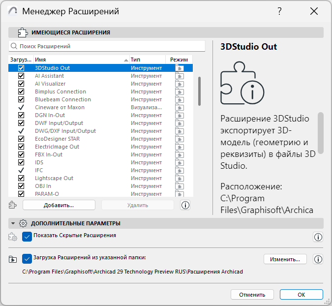Click the gear icon in Дополнительные Параметры header
This screenshot has width=332, height=306.
(23, 223)
